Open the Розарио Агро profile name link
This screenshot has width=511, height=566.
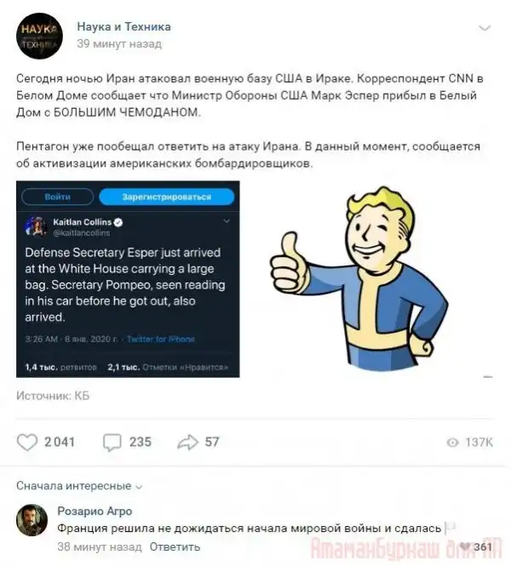coord(95,512)
